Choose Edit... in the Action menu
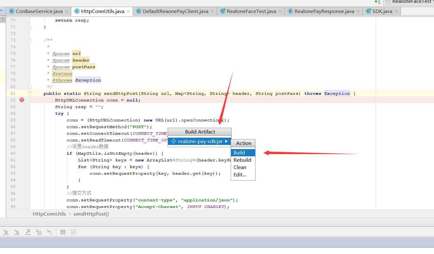434x254 pixels. point(243,174)
